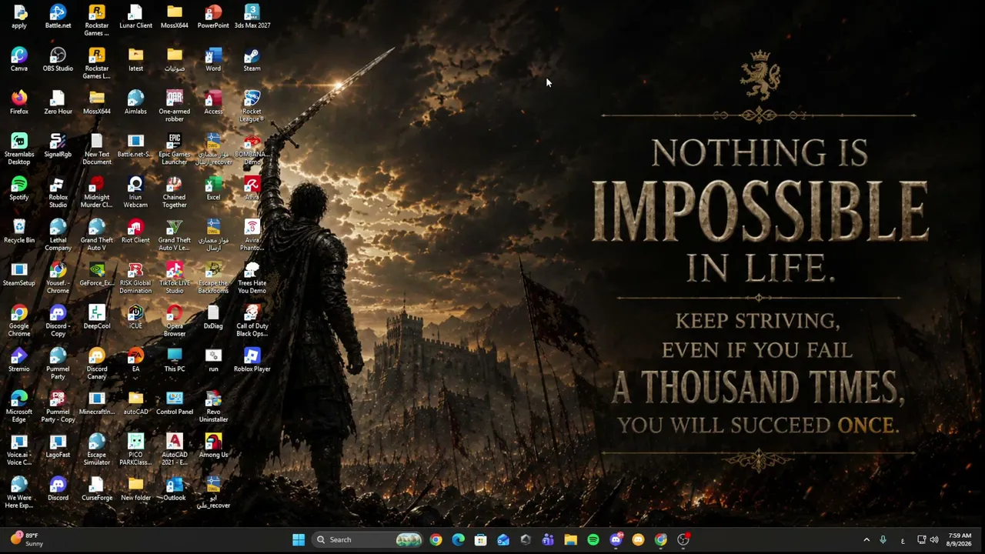
Task: Open the Windows Start menu
Action: 299,539
